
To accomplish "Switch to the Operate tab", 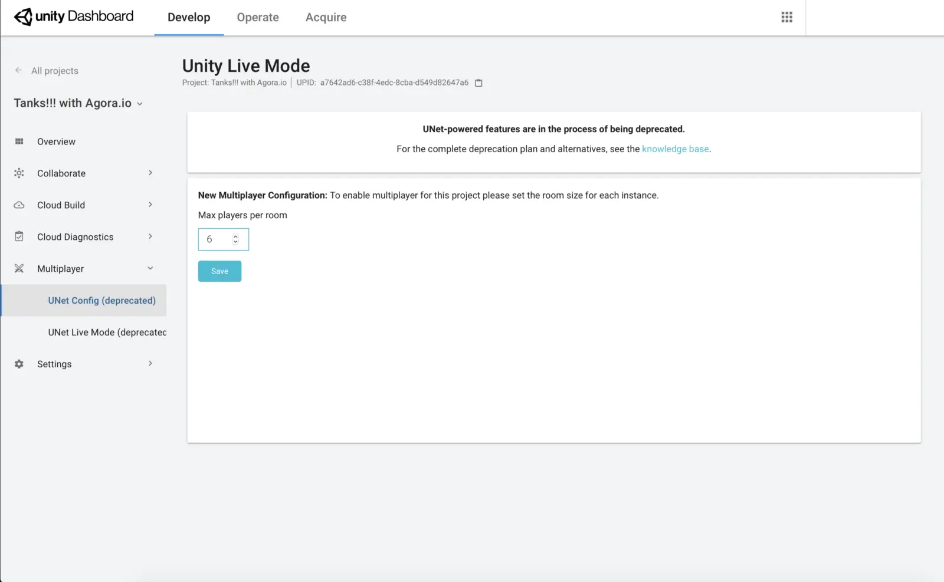I will (258, 18).
